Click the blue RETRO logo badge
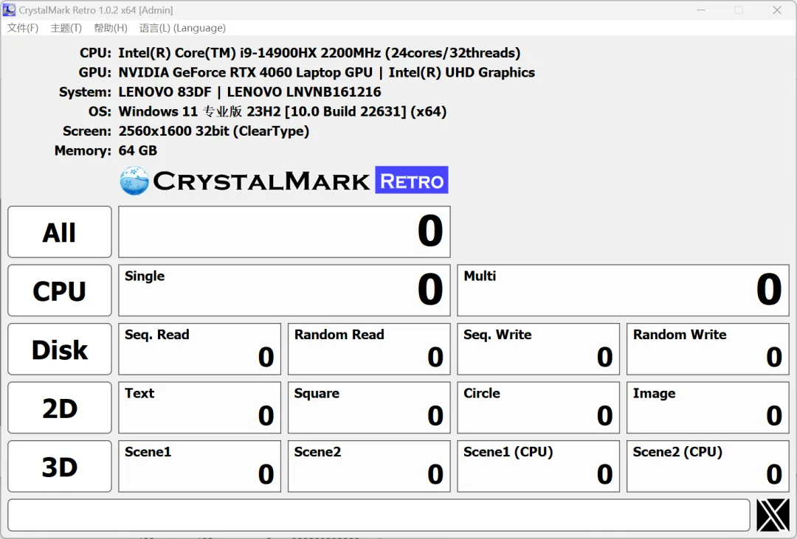The image size is (797, 539). [412, 180]
